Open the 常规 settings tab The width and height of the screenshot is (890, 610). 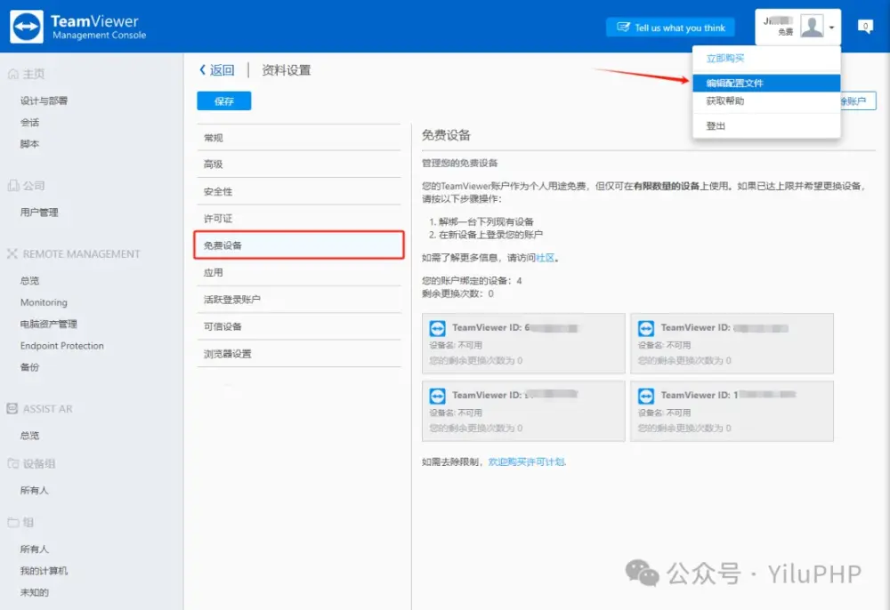pyautogui.click(x=298, y=138)
